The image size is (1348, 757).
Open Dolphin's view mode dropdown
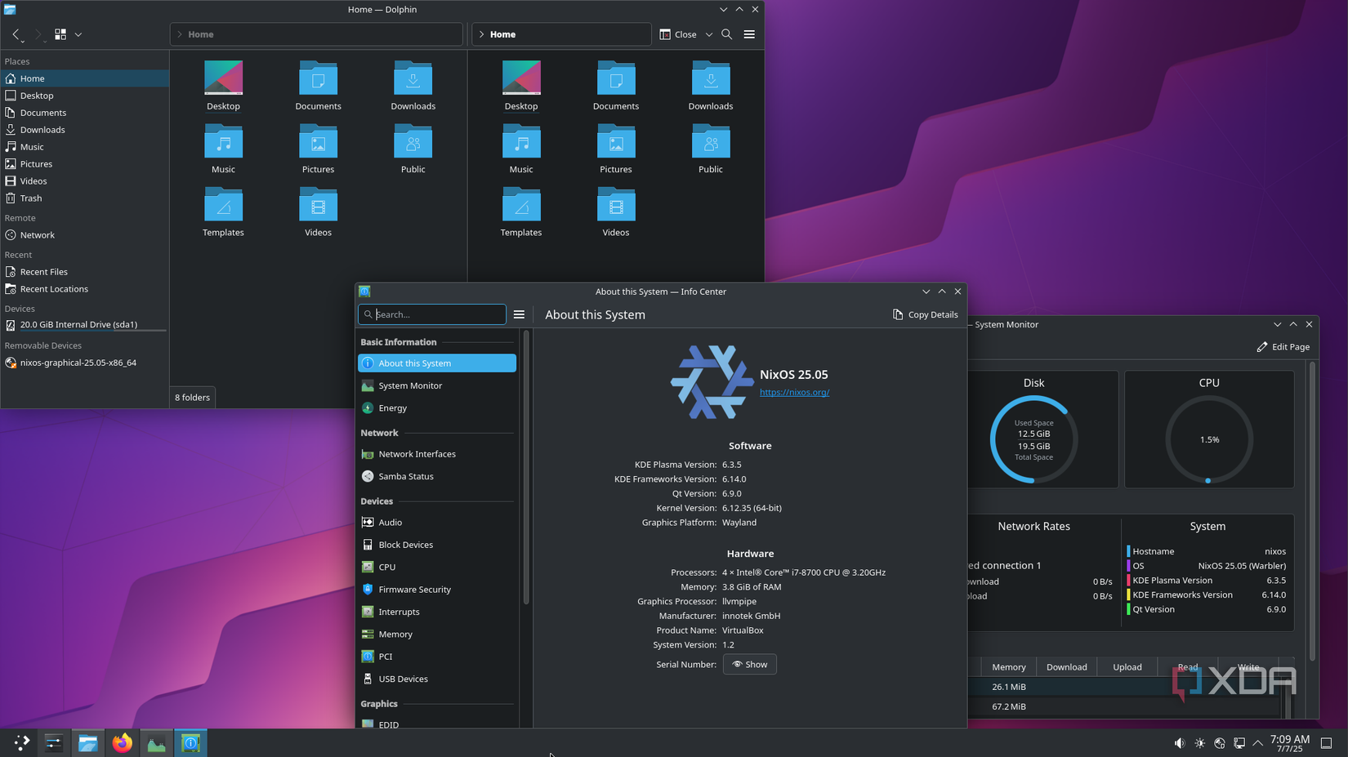click(78, 34)
